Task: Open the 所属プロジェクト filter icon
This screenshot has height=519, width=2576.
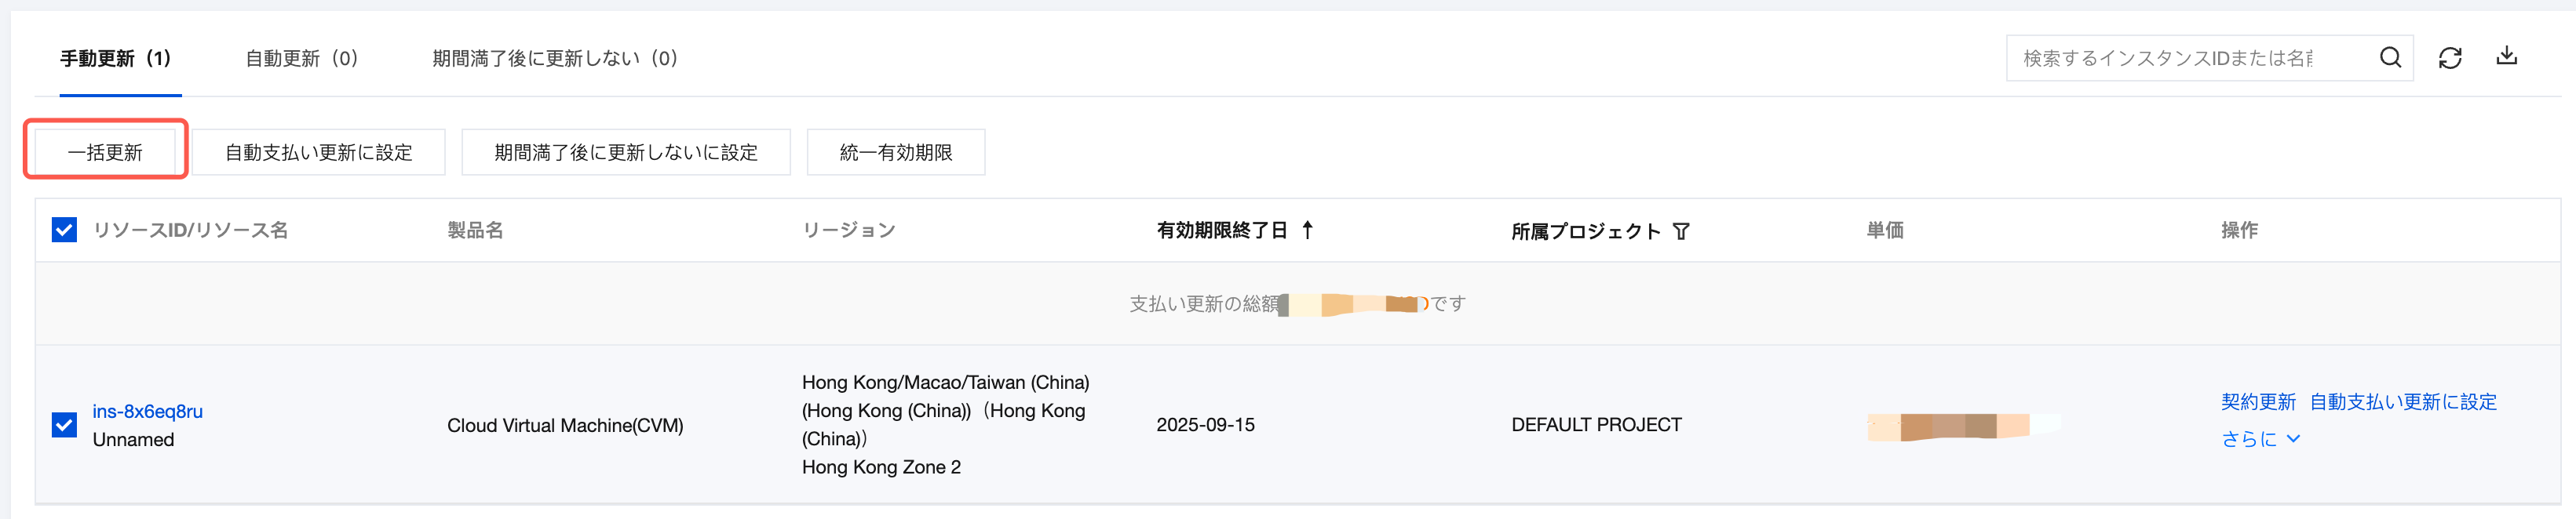Action: click(1681, 231)
